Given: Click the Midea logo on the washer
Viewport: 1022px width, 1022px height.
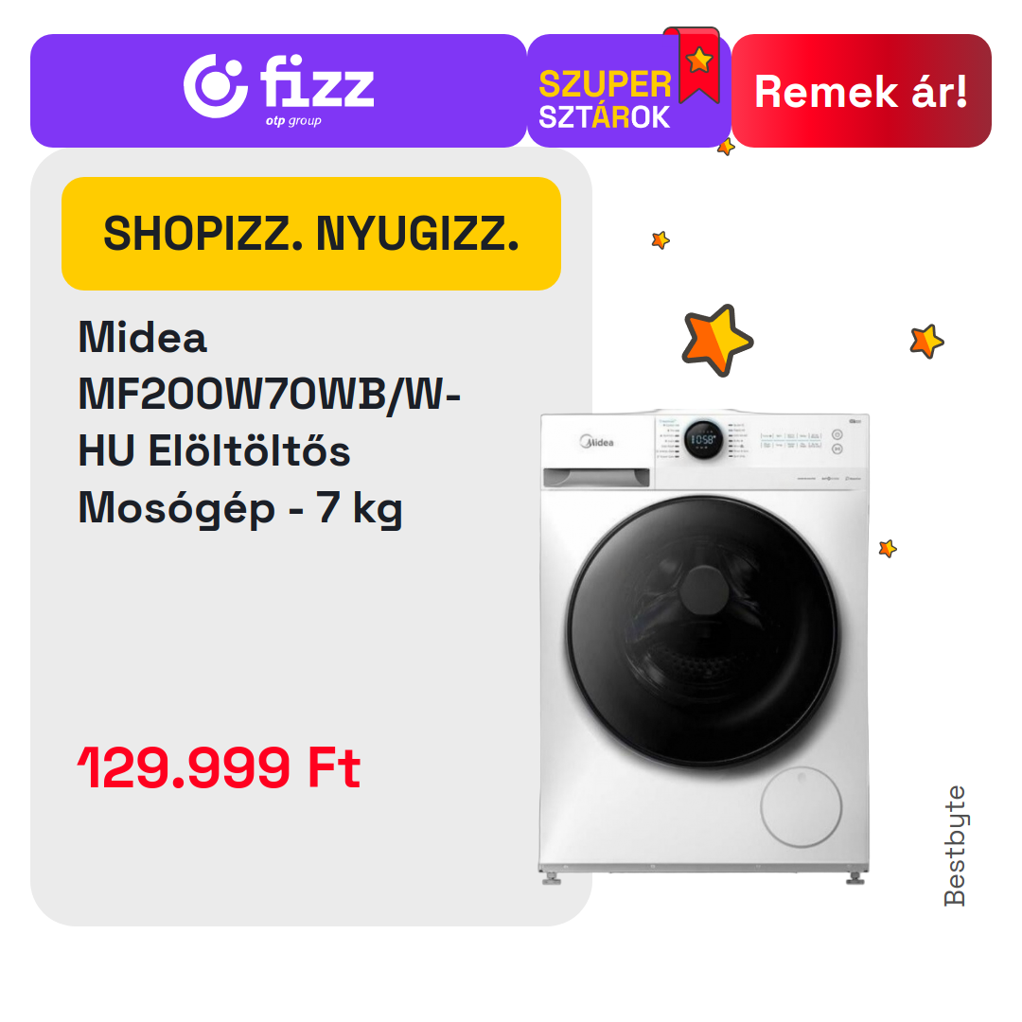Looking at the screenshot, I should coord(597,442).
